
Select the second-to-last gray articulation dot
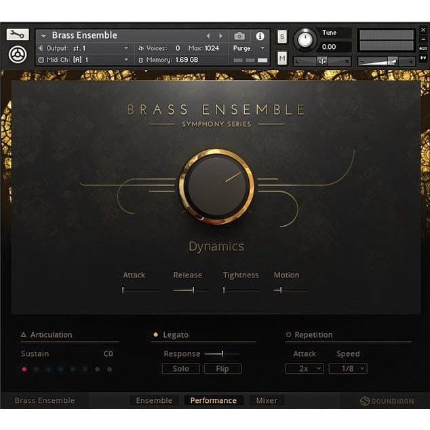(98, 369)
